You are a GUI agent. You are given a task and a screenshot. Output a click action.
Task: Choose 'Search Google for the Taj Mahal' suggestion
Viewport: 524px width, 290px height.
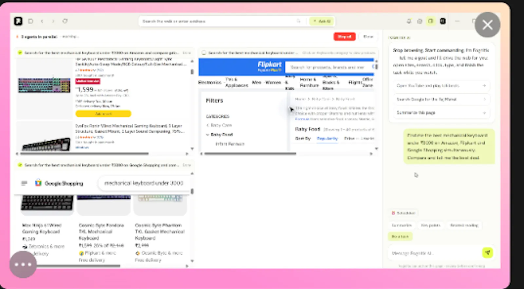click(441, 99)
